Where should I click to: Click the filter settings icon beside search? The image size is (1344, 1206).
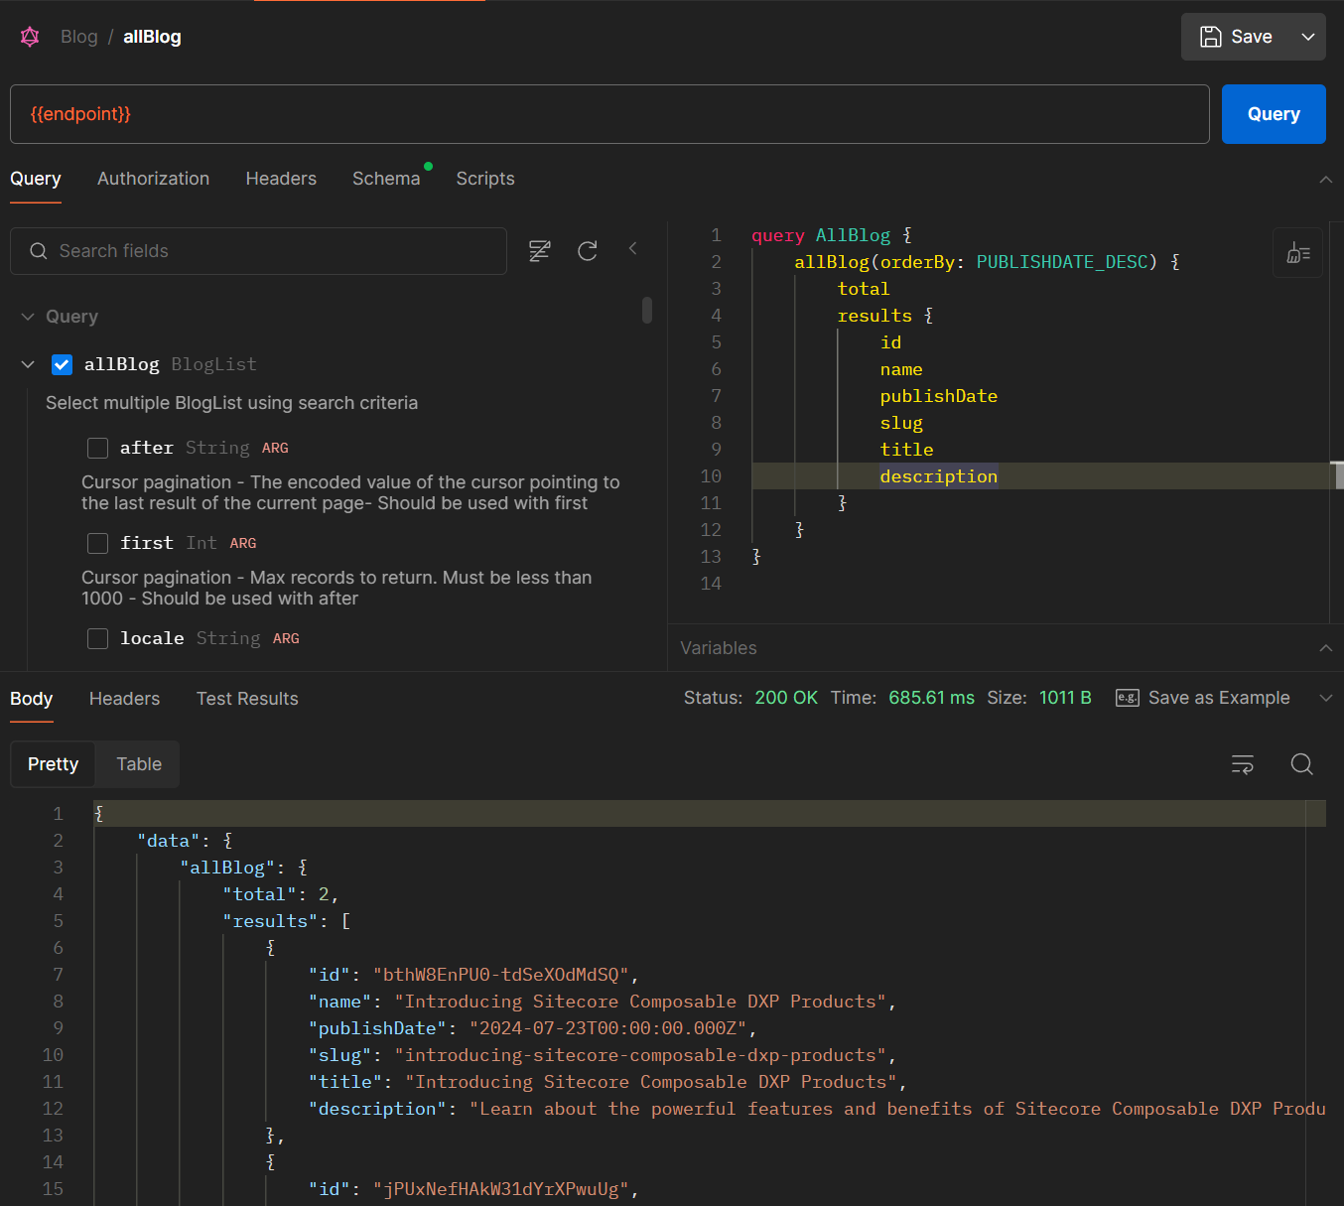point(539,251)
